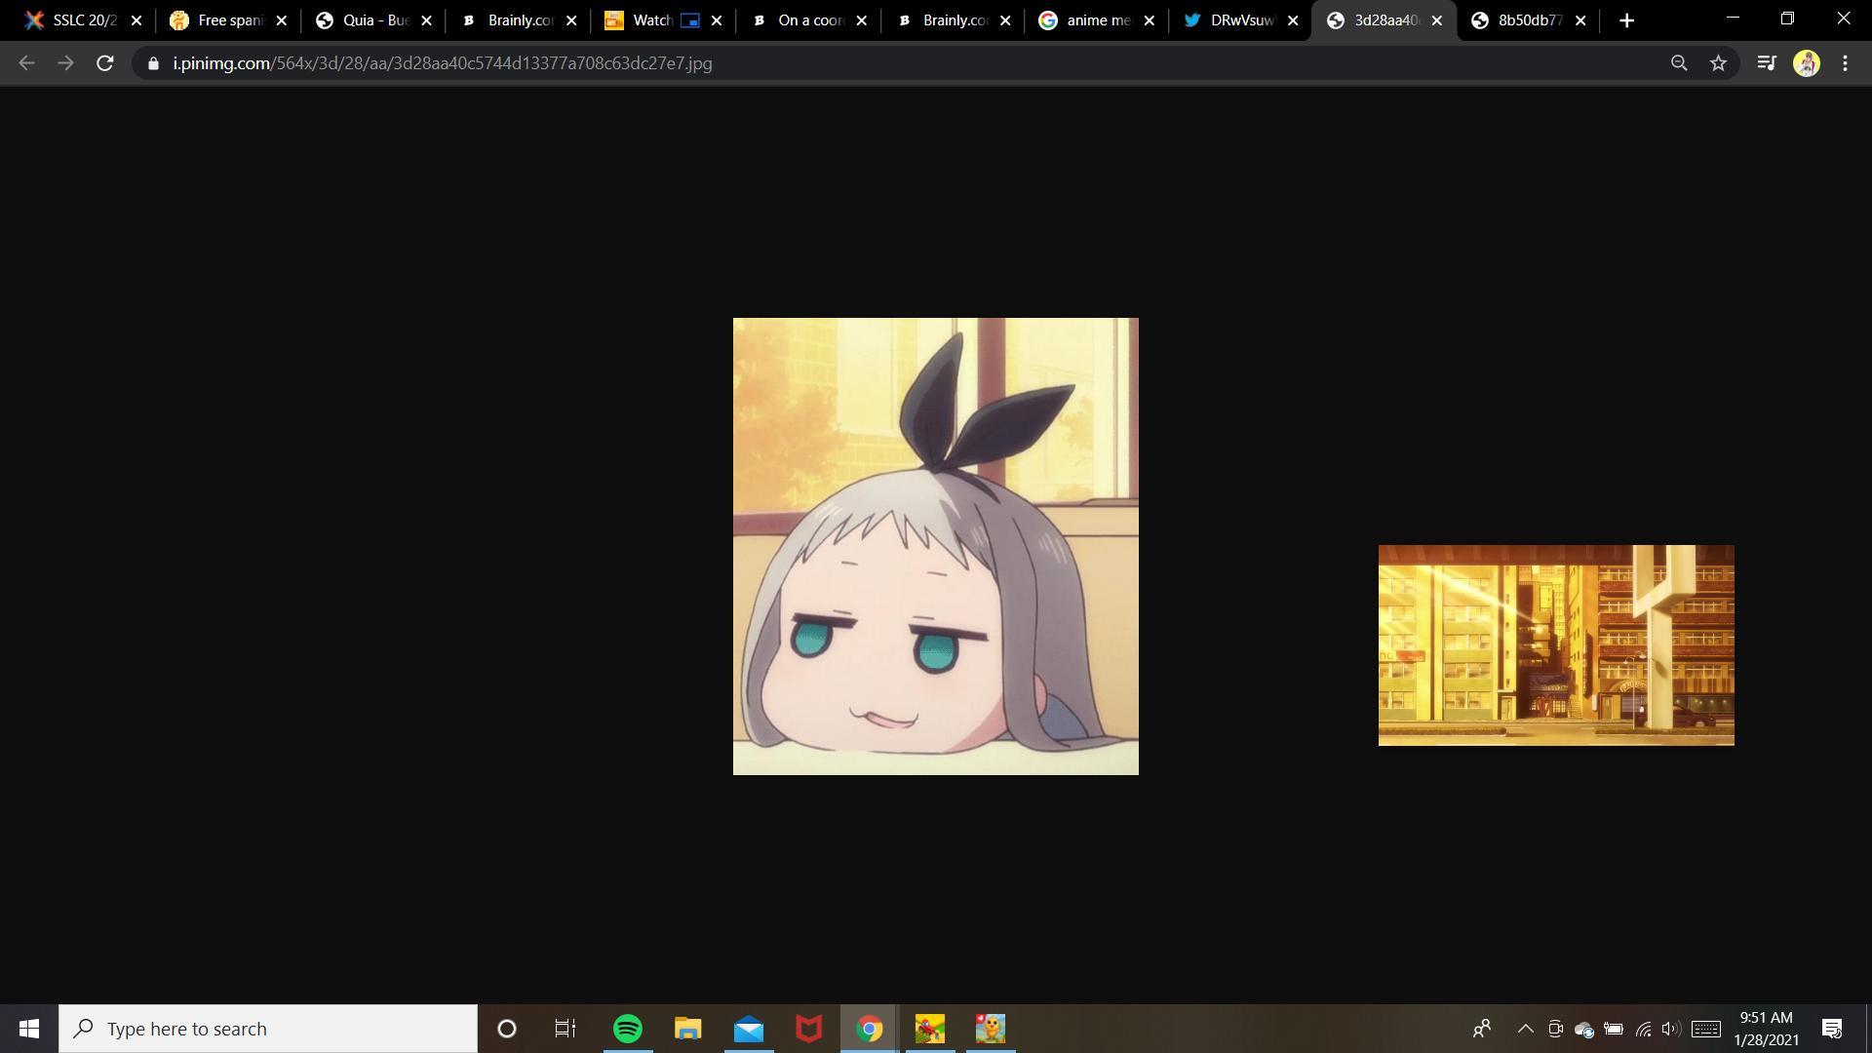Open a new tab with plus button
This screenshot has width=1872, height=1053.
click(x=1626, y=20)
